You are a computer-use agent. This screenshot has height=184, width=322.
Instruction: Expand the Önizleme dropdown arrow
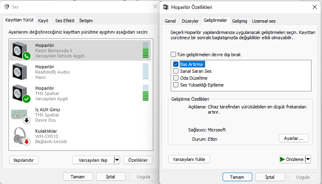[308, 159]
